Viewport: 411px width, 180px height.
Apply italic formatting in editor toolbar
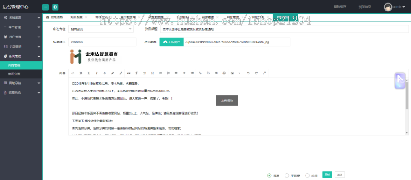click(97, 73)
